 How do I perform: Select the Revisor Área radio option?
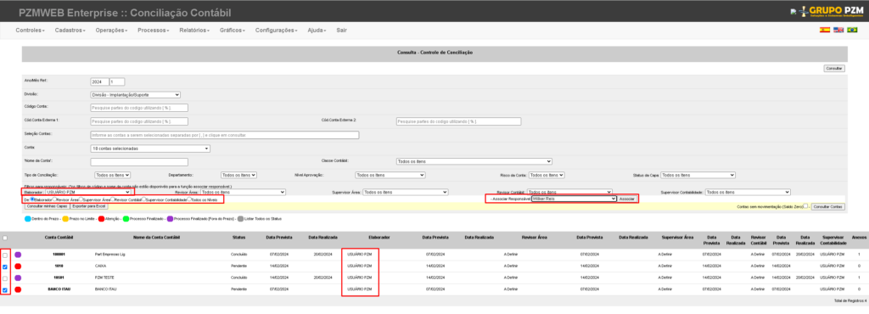pos(54,199)
